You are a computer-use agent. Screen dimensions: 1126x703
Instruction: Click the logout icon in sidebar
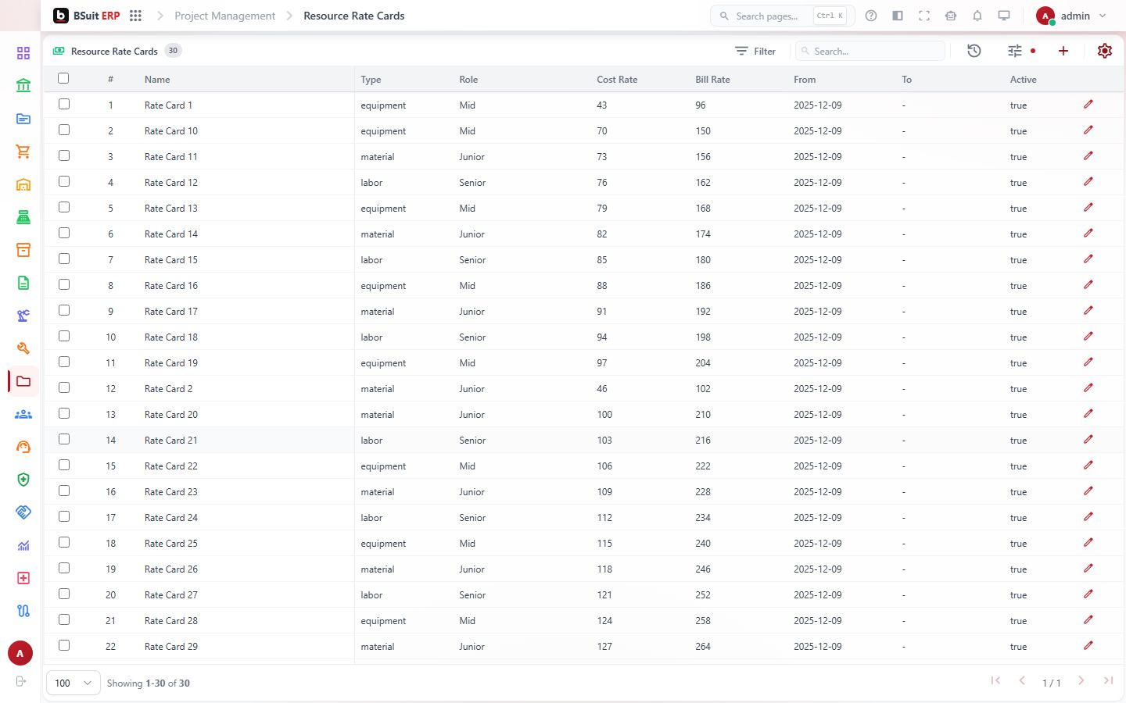tap(21, 681)
